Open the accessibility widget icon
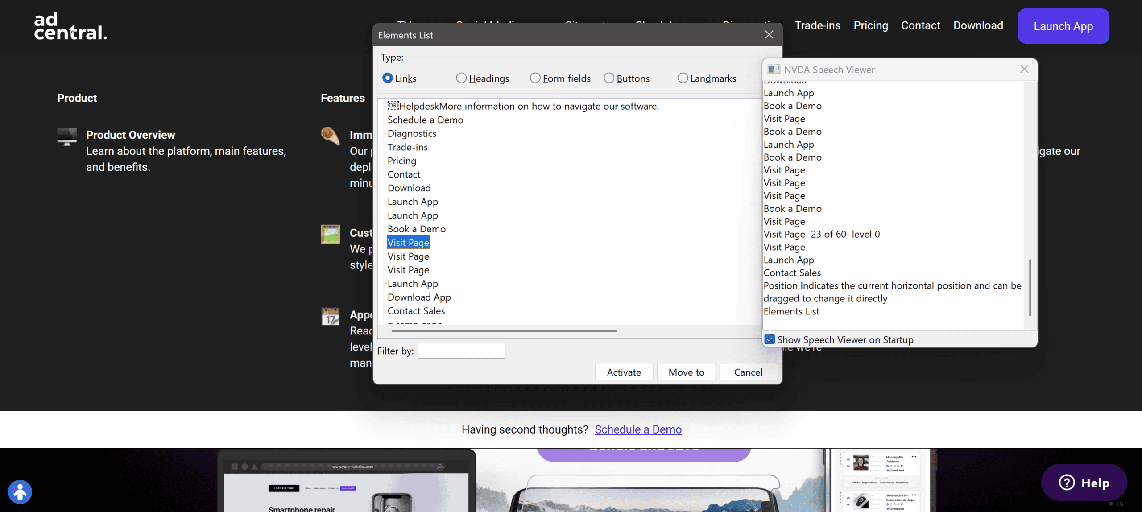 click(x=20, y=492)
